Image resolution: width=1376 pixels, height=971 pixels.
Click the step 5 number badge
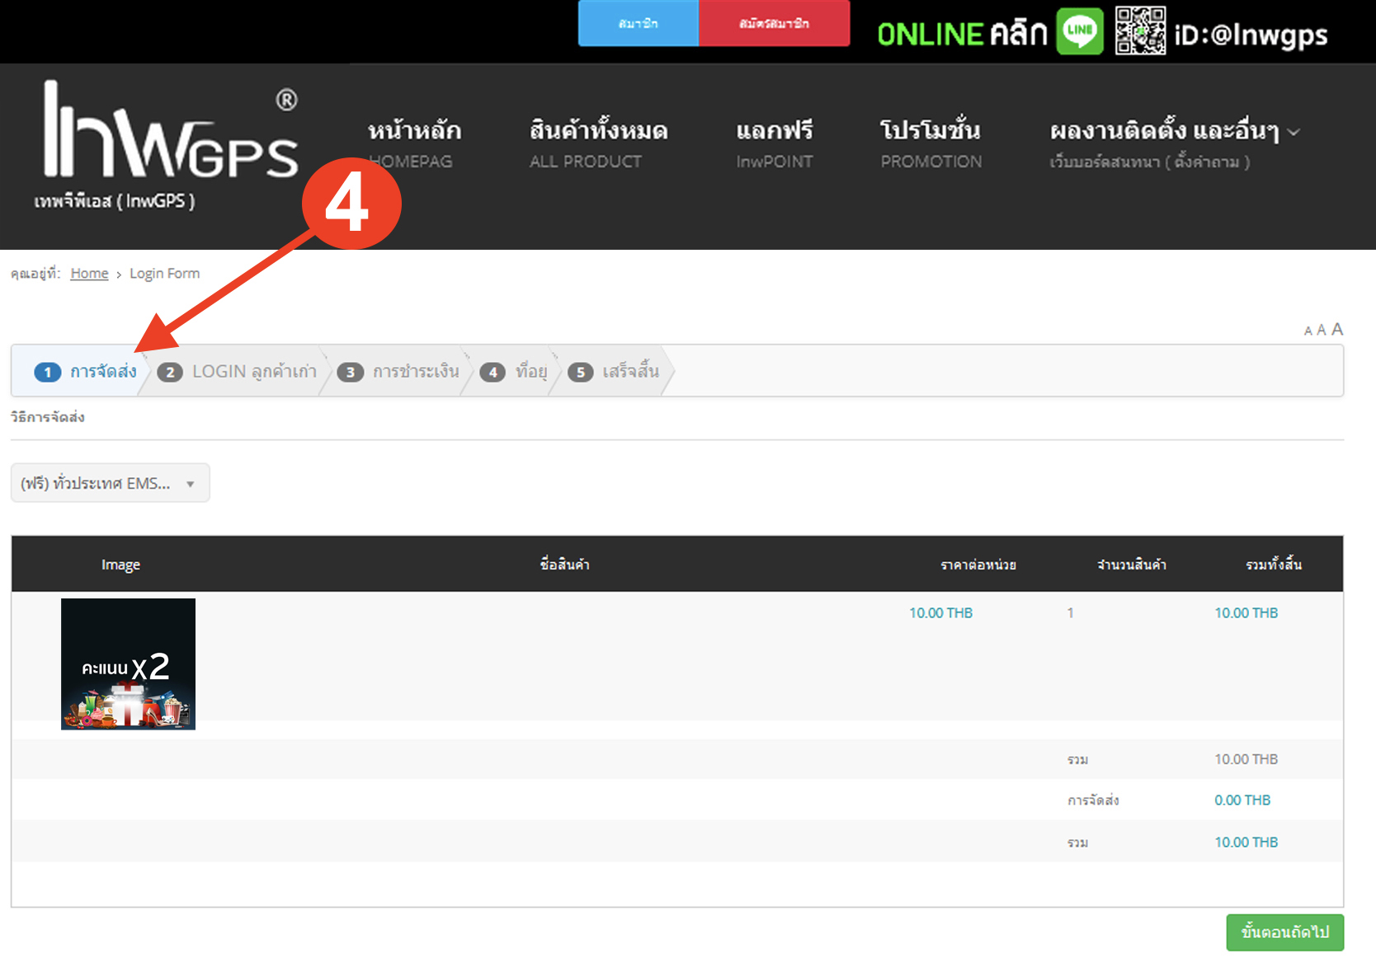(581, 373)
